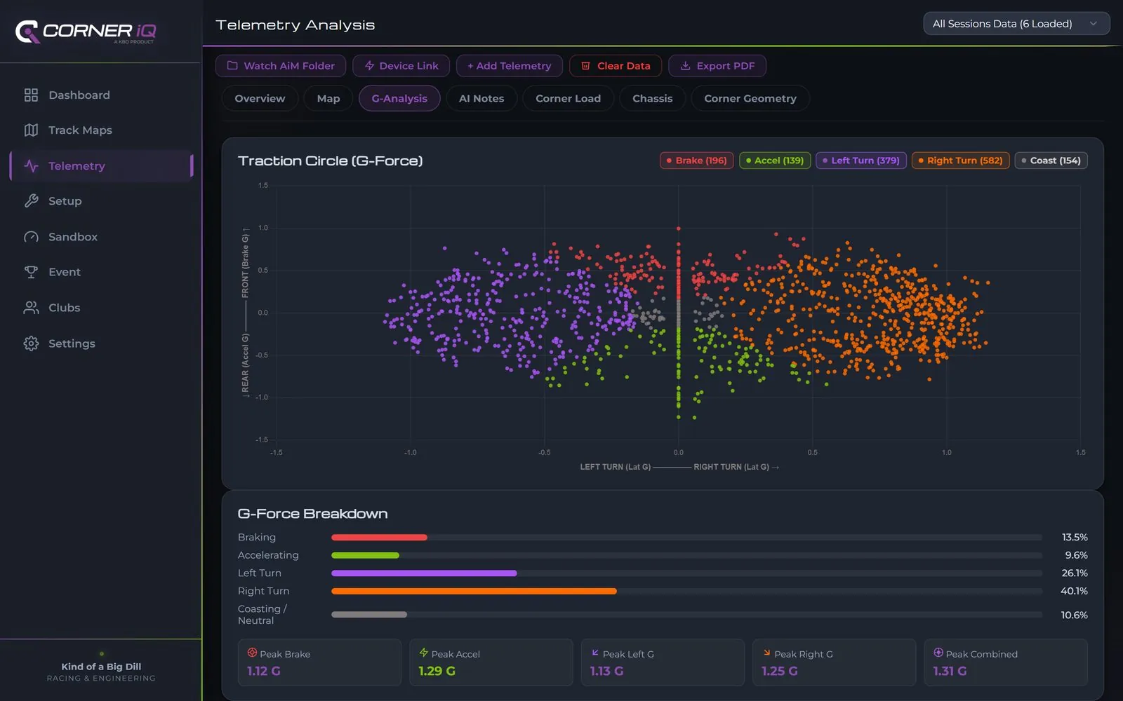Click the session dropdown chevron arrow
This screenshot has width=1123, height=701.
coord(1093,24)
